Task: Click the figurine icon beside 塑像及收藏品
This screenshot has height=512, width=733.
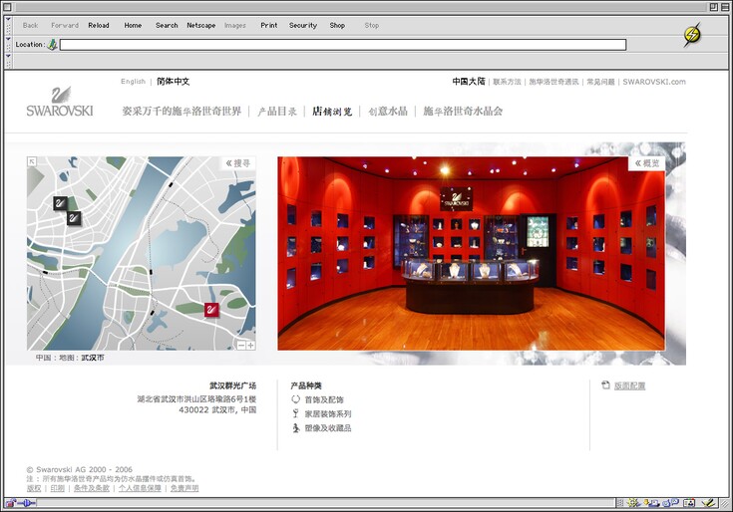Action: (x=295, y=427)
